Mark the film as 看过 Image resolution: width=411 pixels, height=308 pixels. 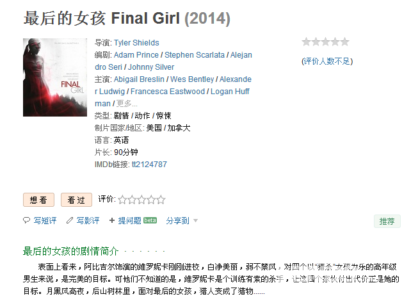pyautogui.click(x=76, y=200)
